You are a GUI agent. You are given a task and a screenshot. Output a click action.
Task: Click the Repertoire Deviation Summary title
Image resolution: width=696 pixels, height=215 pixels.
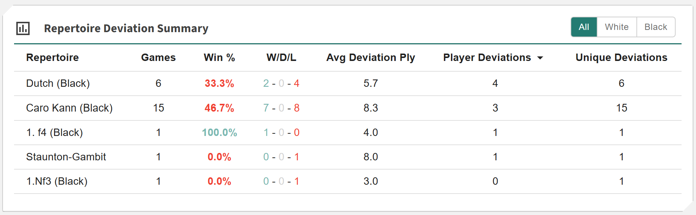click(x=126, y=28)
